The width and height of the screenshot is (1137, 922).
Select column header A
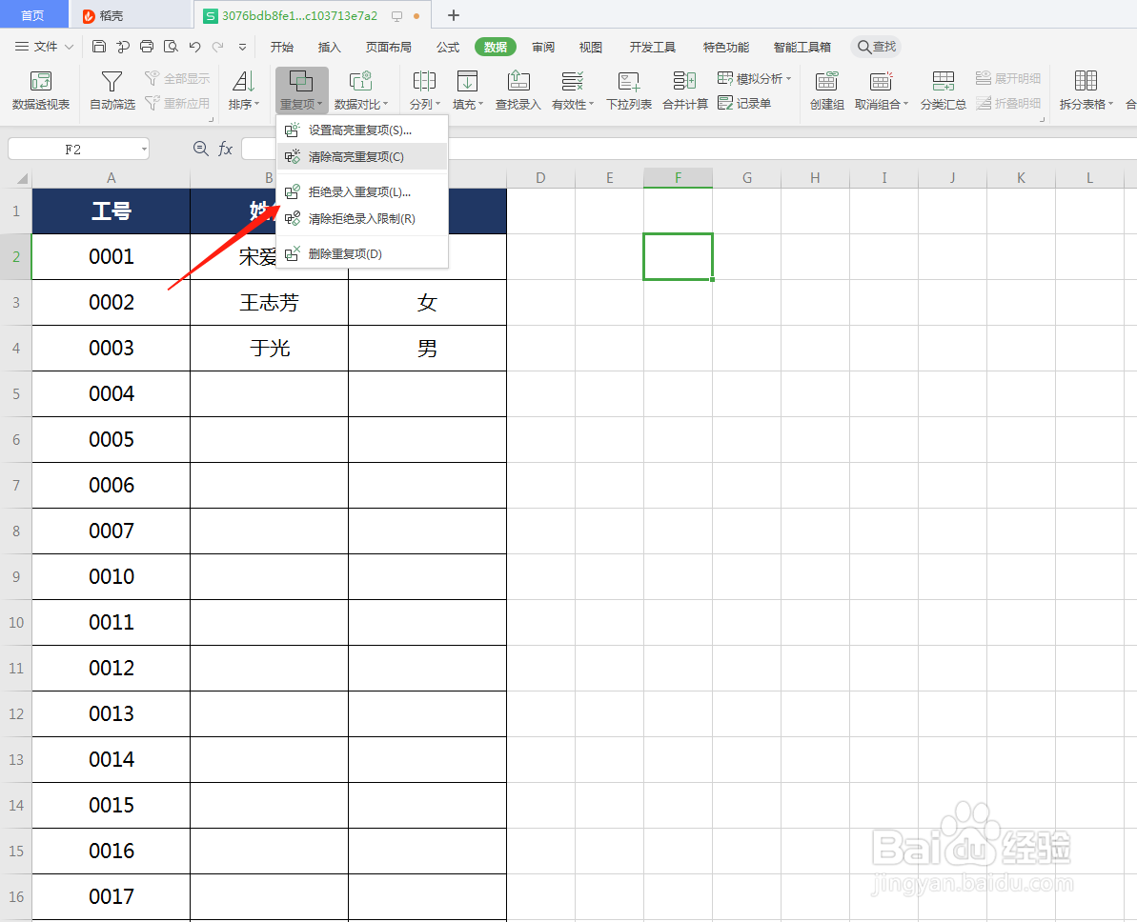pyautogui.click(x=111, y=177)
